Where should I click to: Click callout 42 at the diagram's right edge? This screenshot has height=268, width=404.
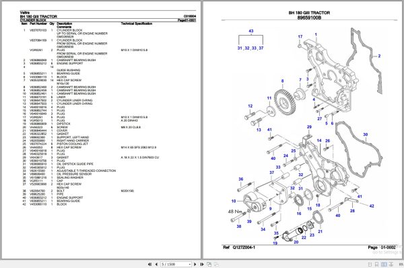point(372,206)
